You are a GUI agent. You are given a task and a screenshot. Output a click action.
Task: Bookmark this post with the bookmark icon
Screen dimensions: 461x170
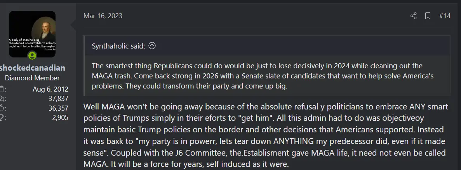[x=428, y=16]
